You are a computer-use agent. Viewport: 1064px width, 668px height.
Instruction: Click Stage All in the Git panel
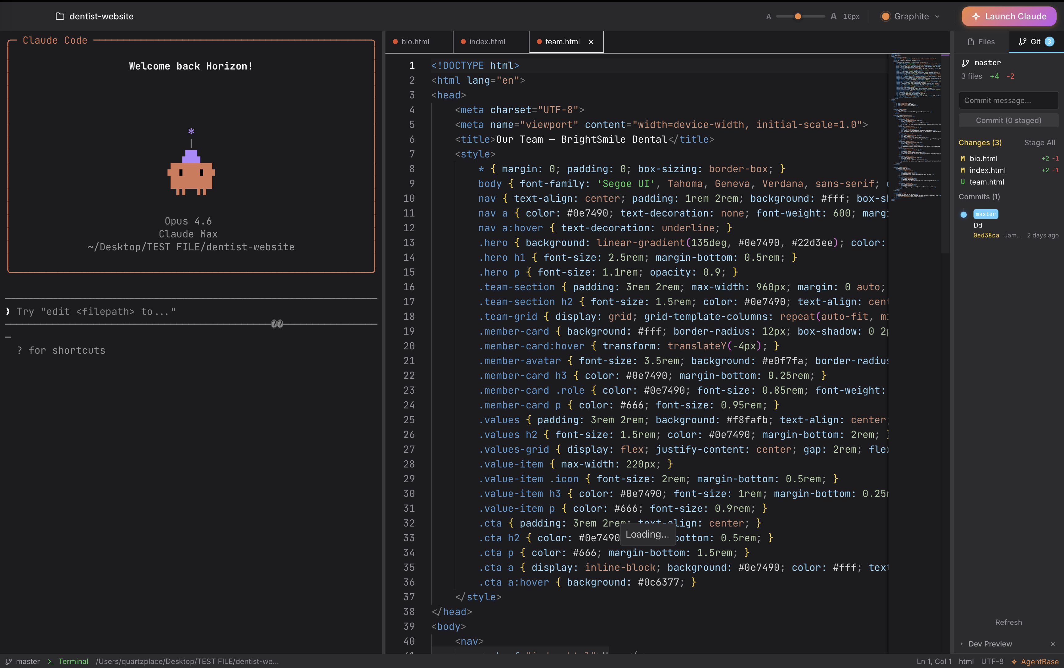[1039, 143]
